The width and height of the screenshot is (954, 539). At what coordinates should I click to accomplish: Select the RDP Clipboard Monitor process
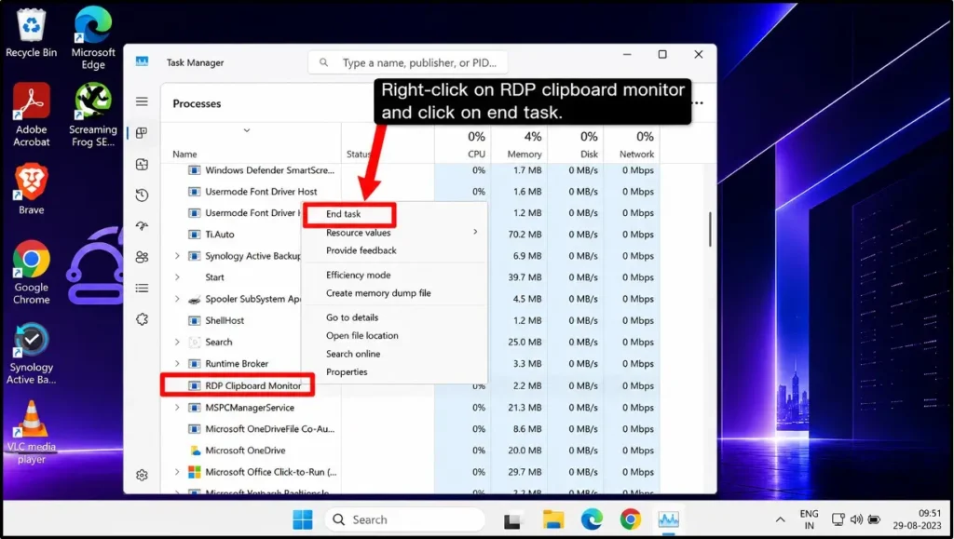click(253, 386)
